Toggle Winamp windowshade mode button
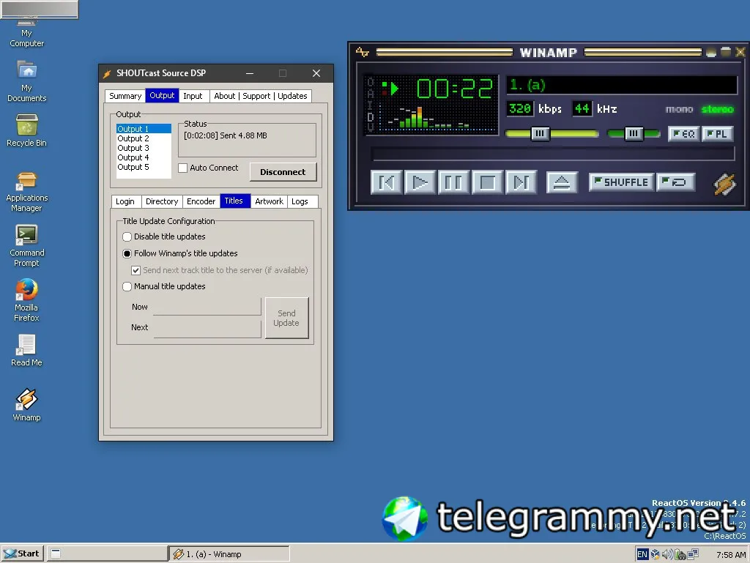 [x=726, y=52]
